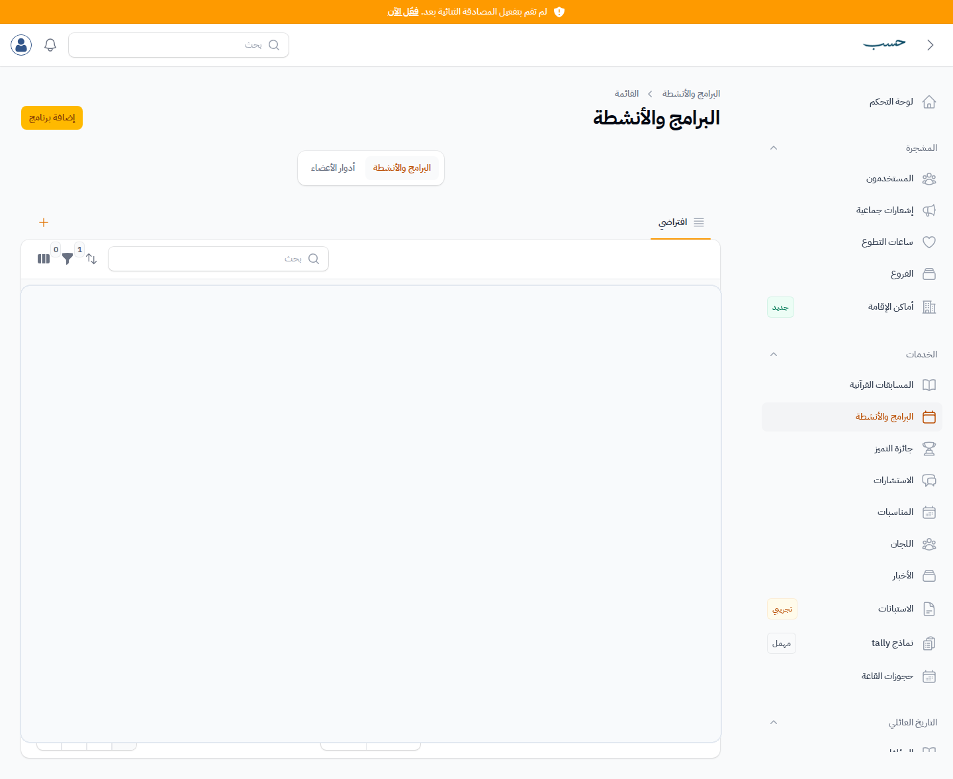Click the القائمة breadcrumb
953x779 pixels.
point(627,94)
